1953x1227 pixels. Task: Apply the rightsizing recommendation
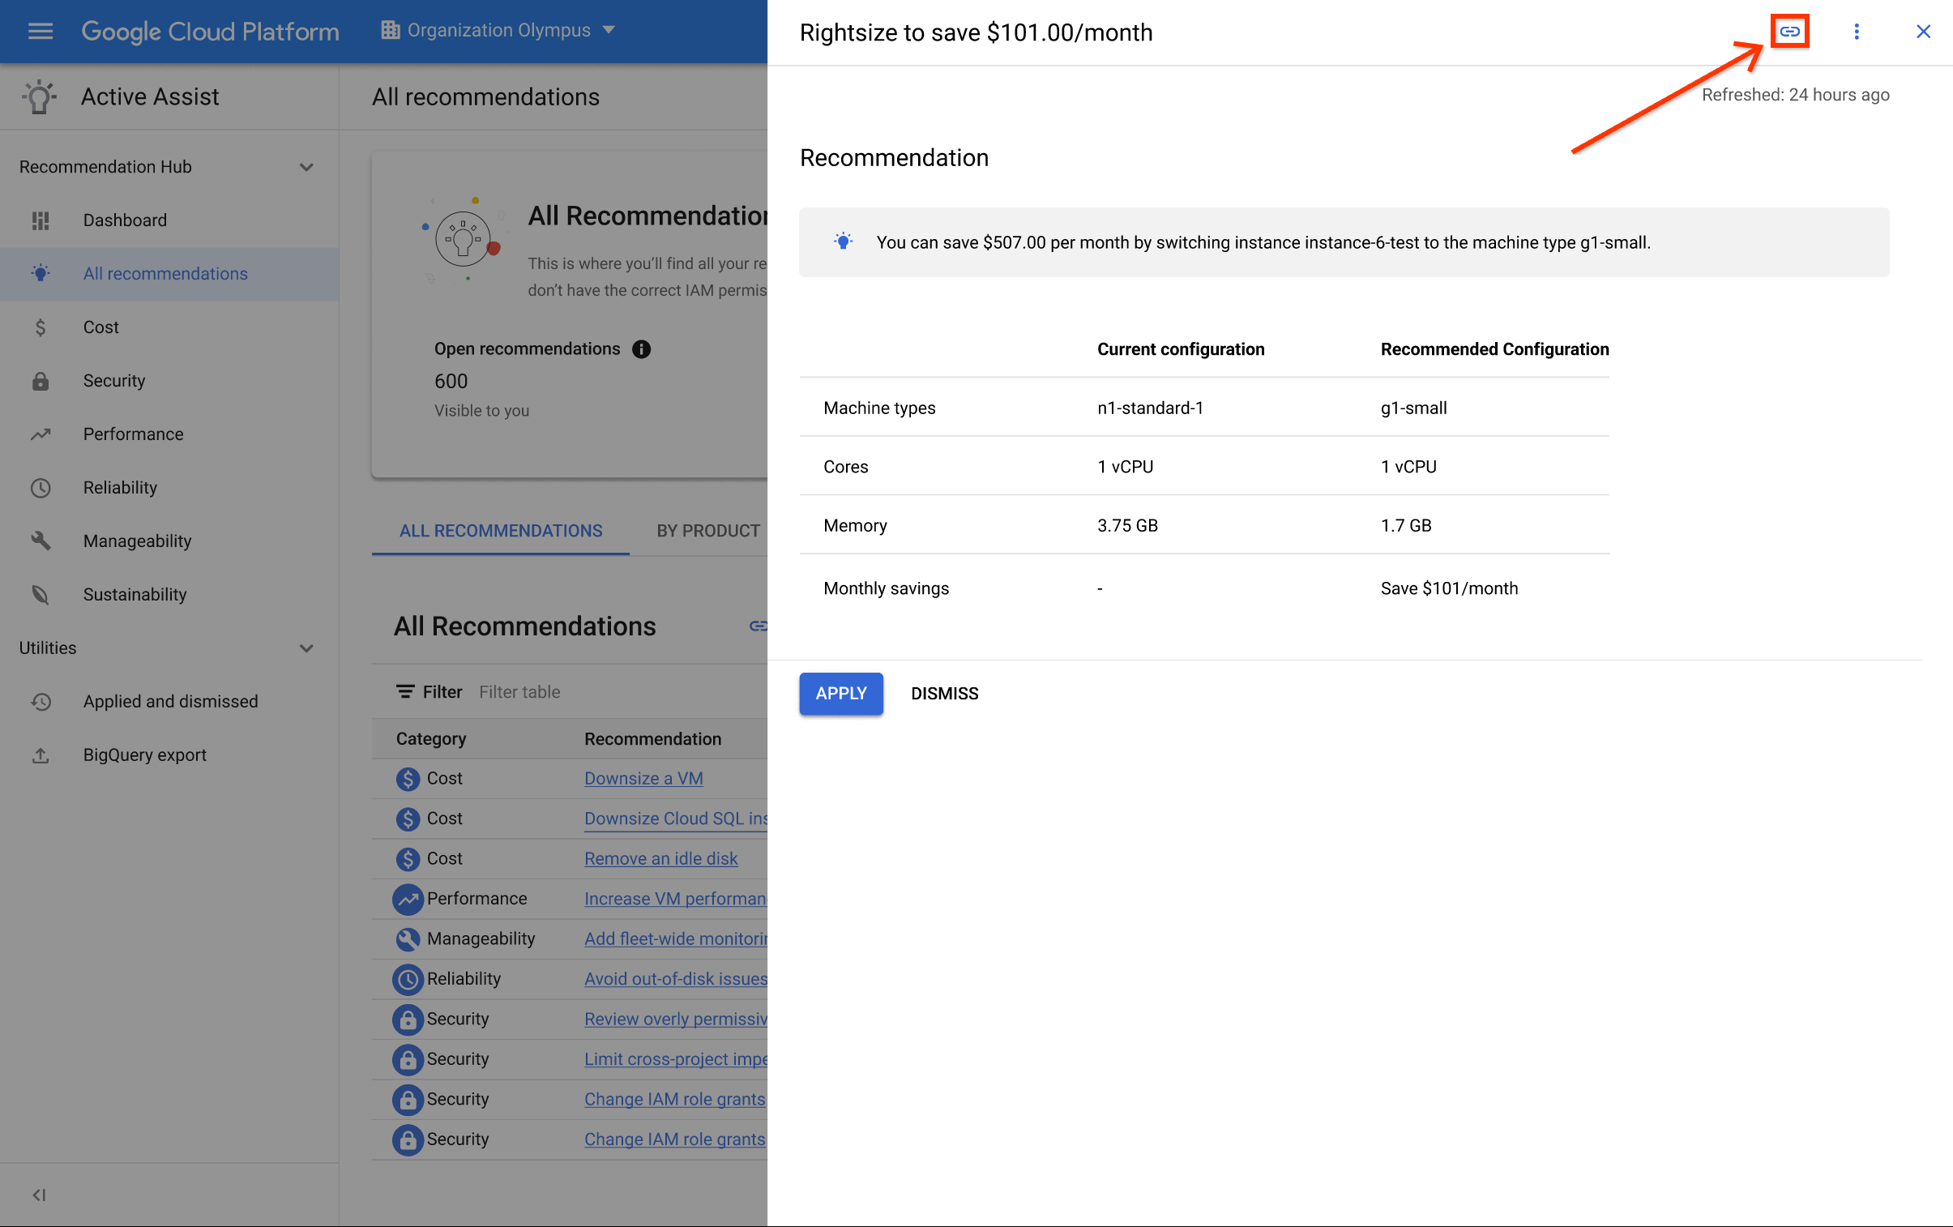841,693
